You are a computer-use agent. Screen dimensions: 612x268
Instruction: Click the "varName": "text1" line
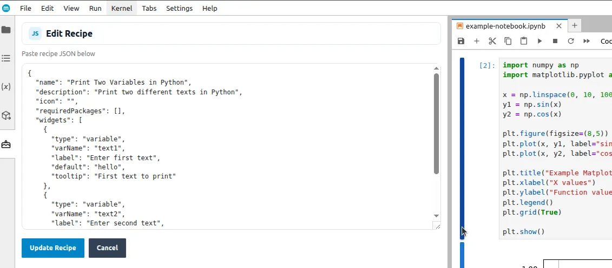coord(88,148)
